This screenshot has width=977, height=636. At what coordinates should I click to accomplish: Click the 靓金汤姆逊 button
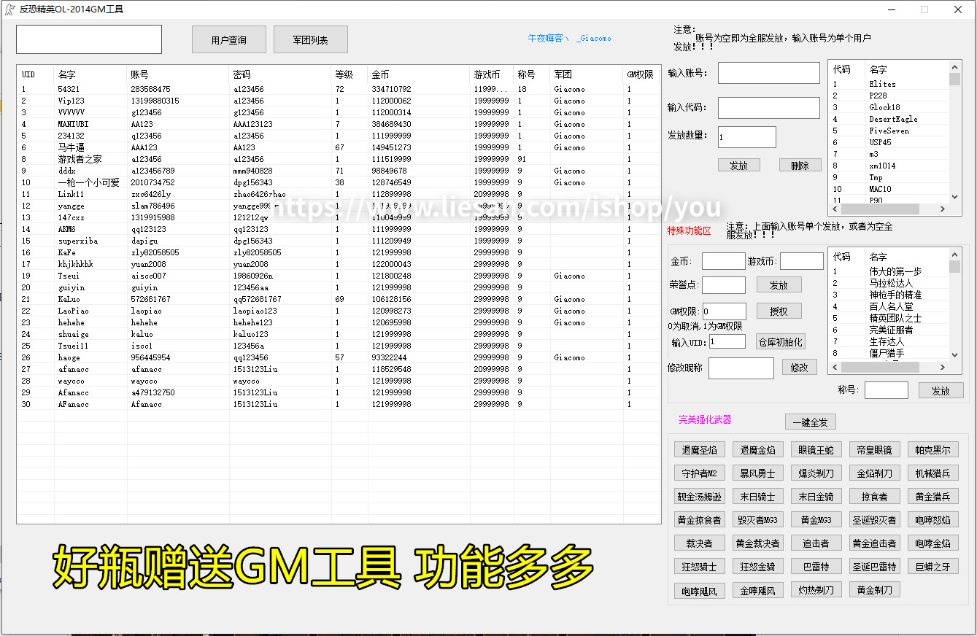coord(699,497)
